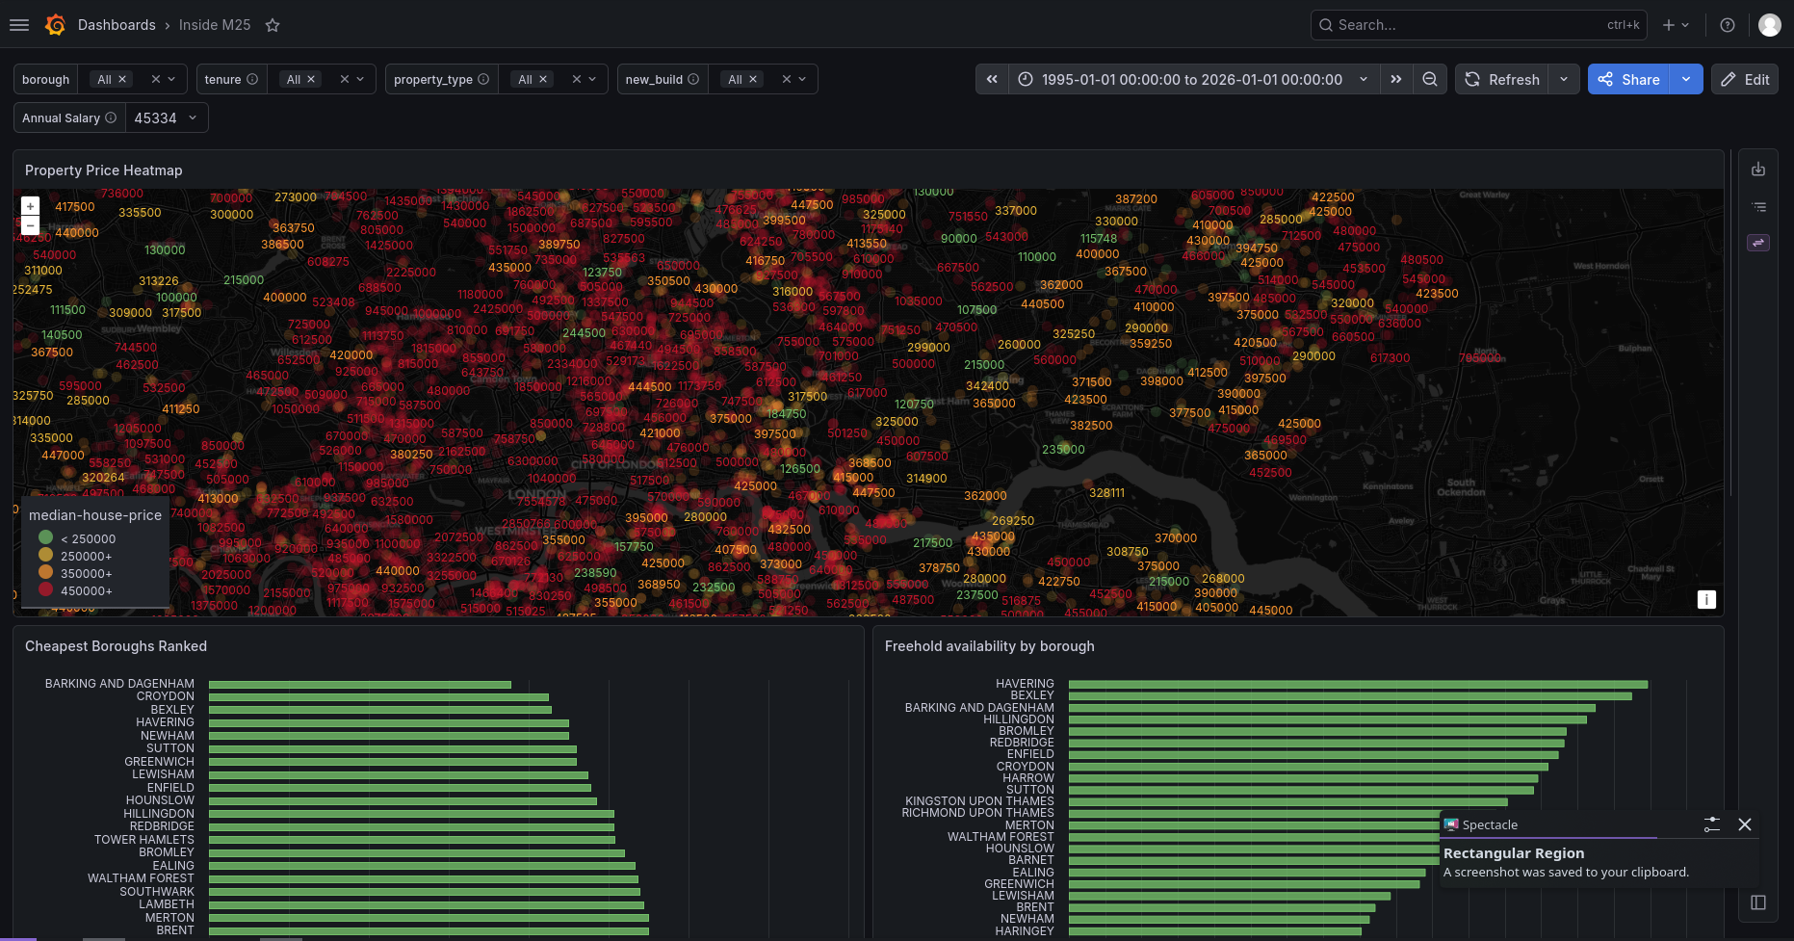Click the Edit dashboard button
The image size is (1794, 941).
(1745, 79)
